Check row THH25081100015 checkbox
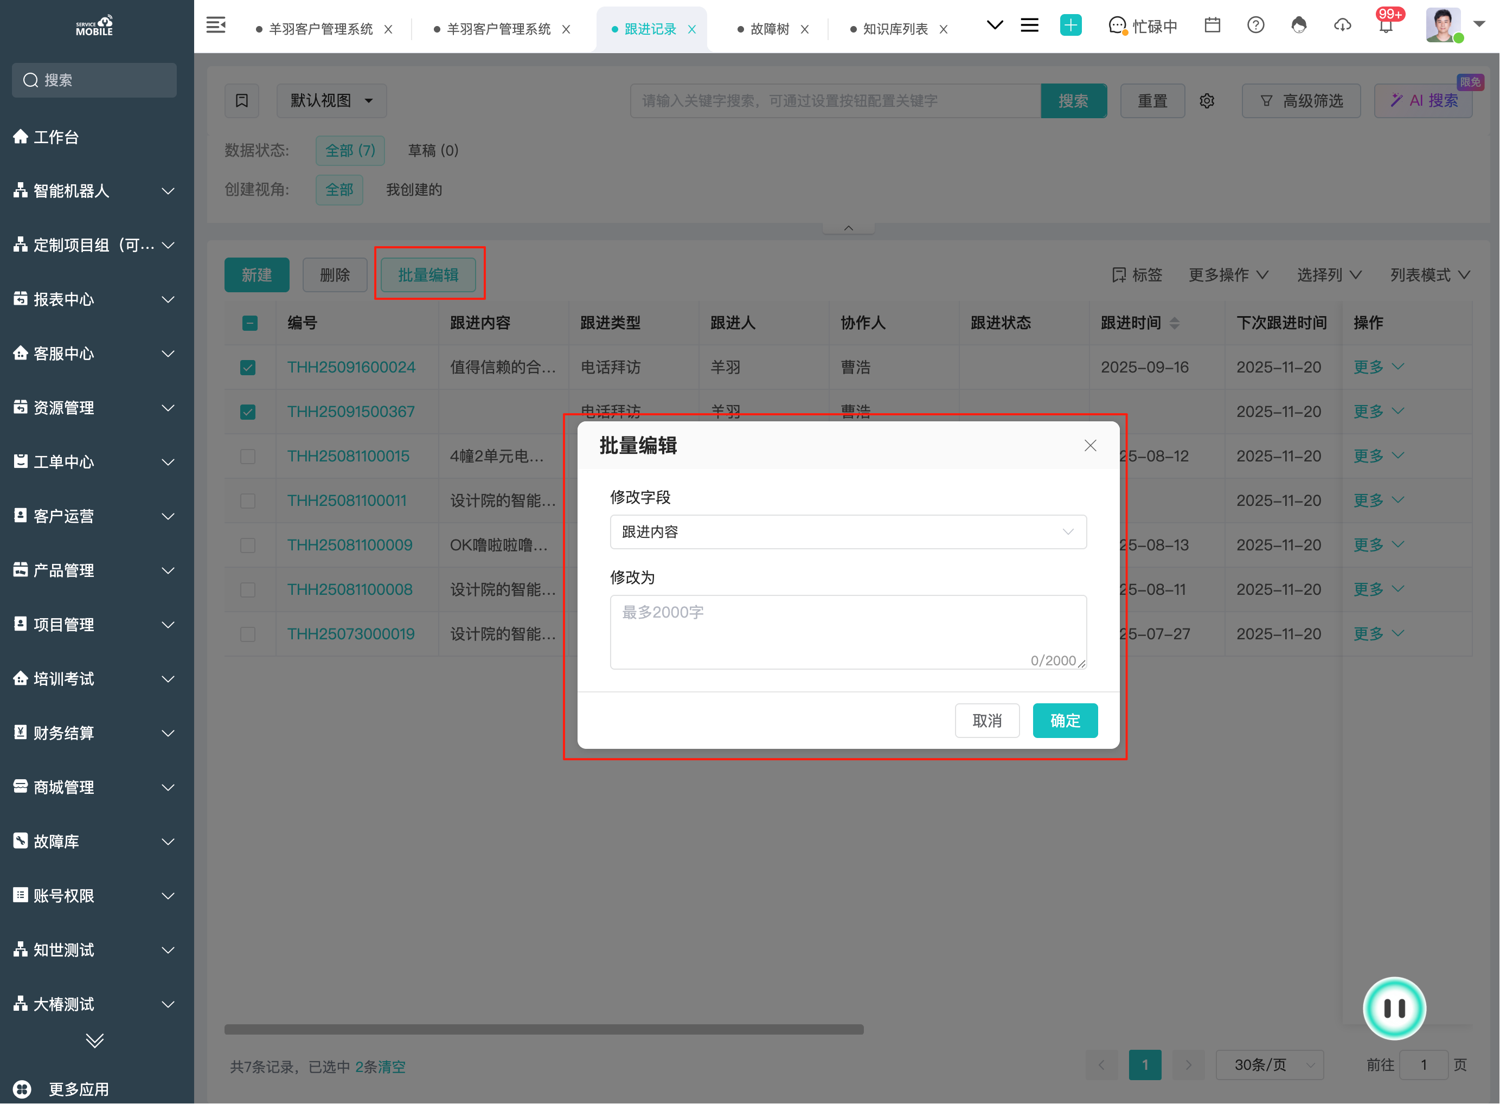Viewport: 1500px width, 1104px height. [x=247, y=457]
